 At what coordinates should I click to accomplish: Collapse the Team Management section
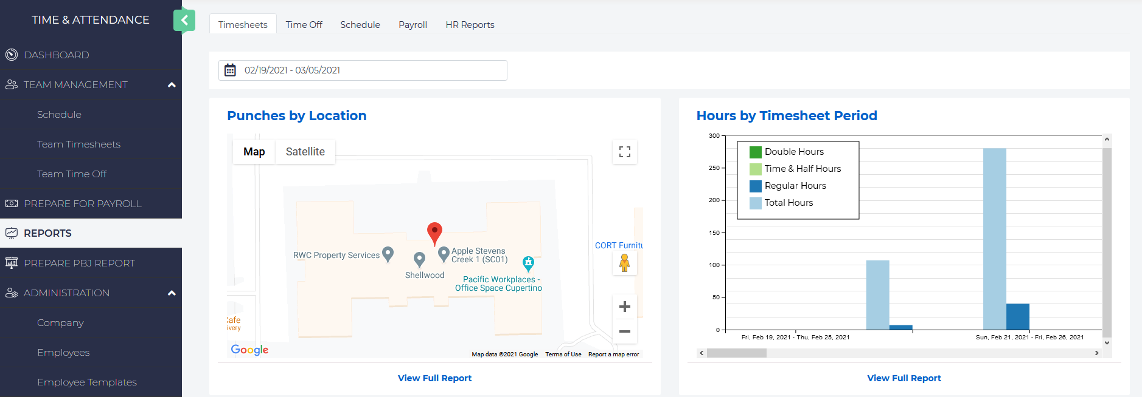[x=172, y=85]
